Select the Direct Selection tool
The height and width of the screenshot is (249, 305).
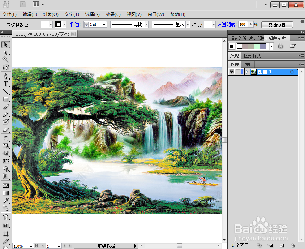(x=6, y=52)
